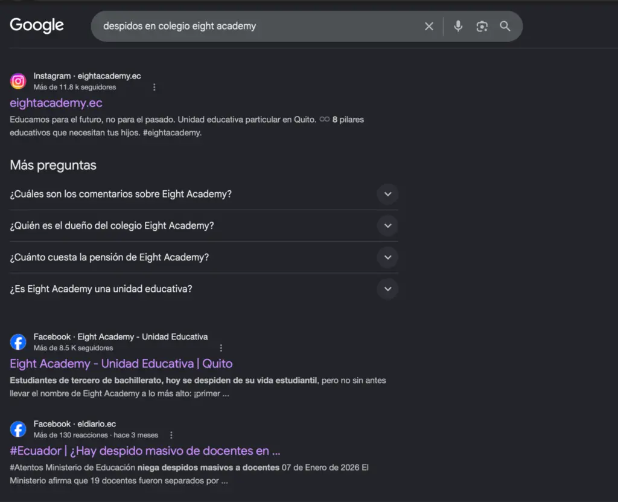Click 'Instagram · eightacademy.ec' source label

[87, 76]
